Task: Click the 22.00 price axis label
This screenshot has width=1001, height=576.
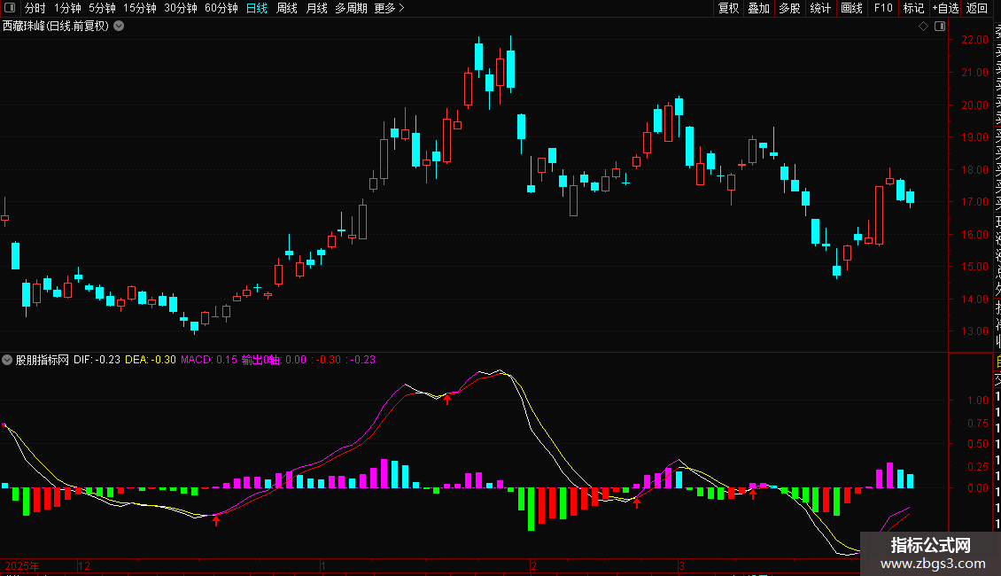Action: tap(974, 40)
